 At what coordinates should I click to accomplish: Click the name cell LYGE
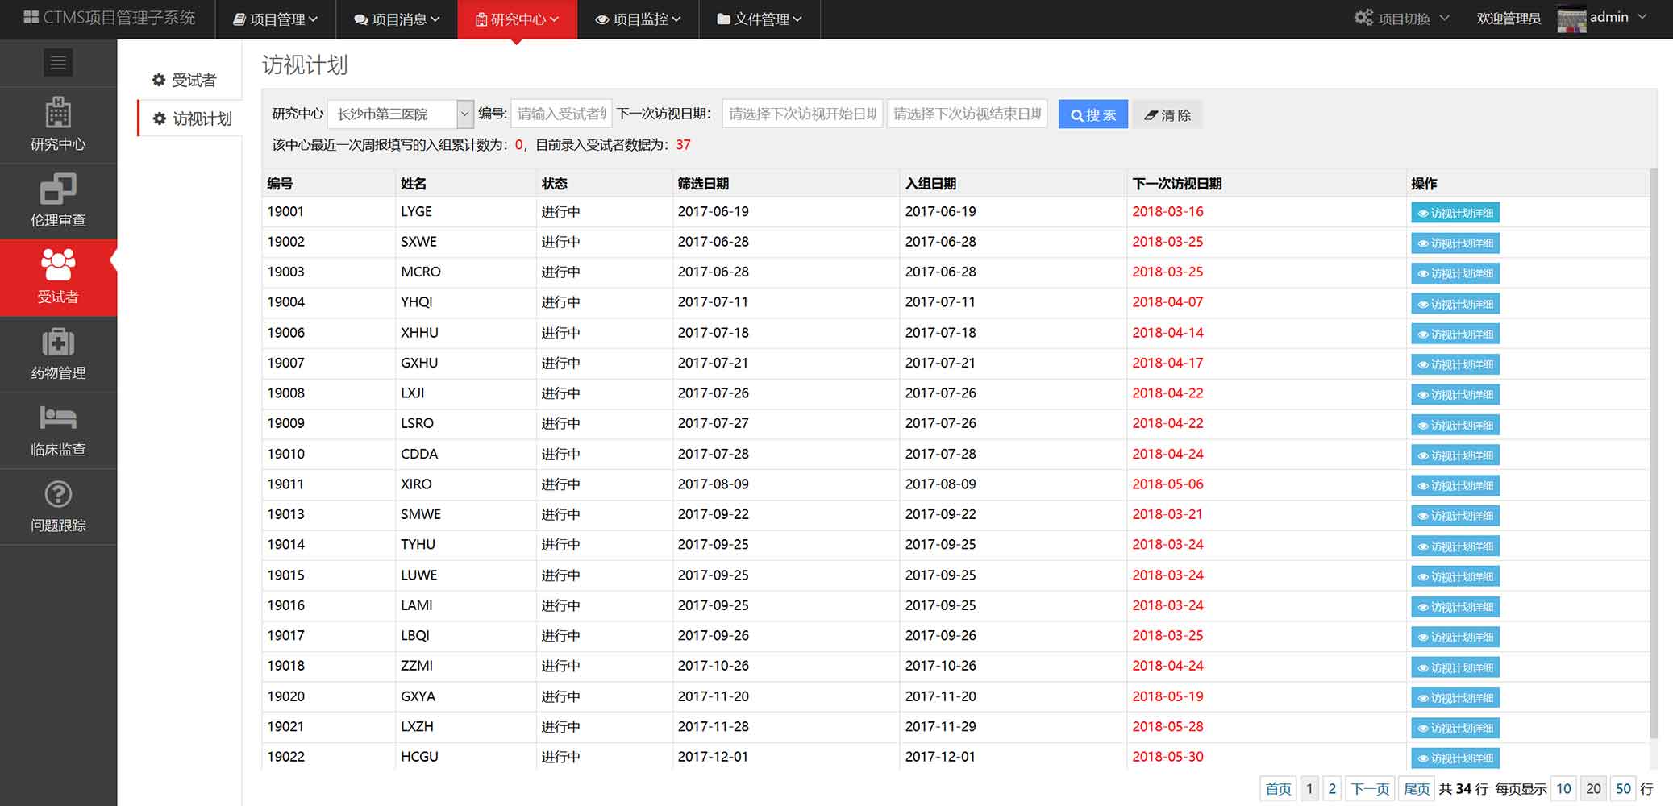pos(416,211)
